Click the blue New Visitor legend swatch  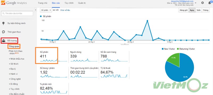click(x=163, y=49)
